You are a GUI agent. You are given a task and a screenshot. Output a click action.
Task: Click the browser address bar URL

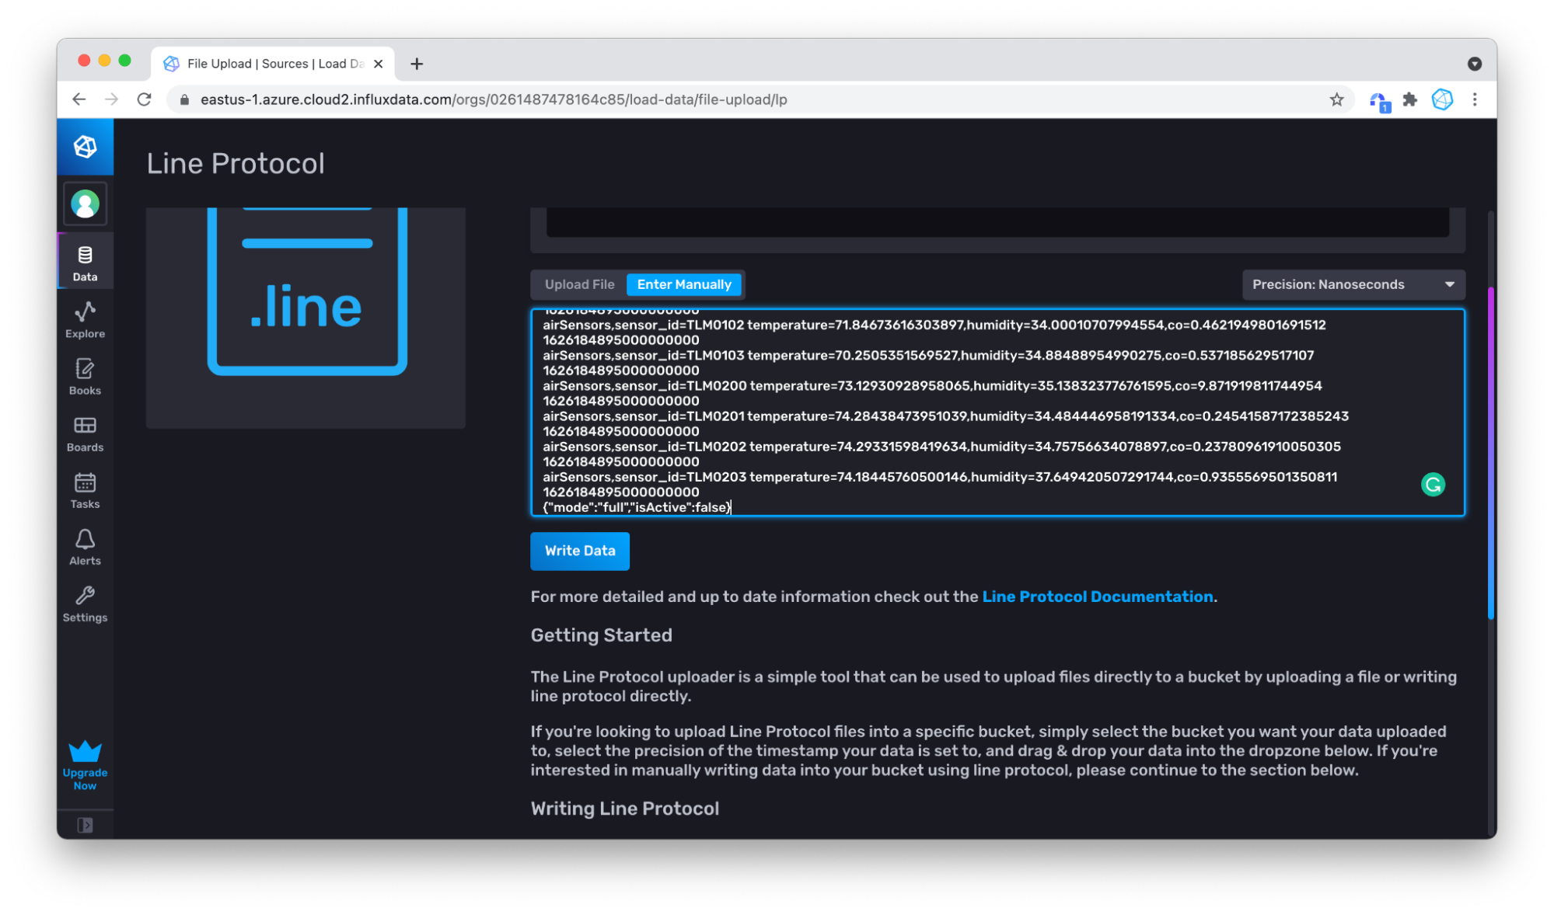pos(494,99)
